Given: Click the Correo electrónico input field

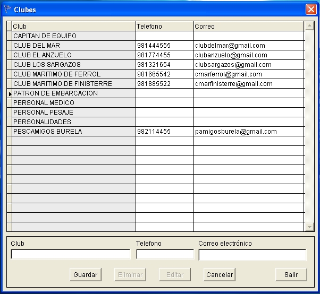Looking at the screenshot, I should 252,255.
